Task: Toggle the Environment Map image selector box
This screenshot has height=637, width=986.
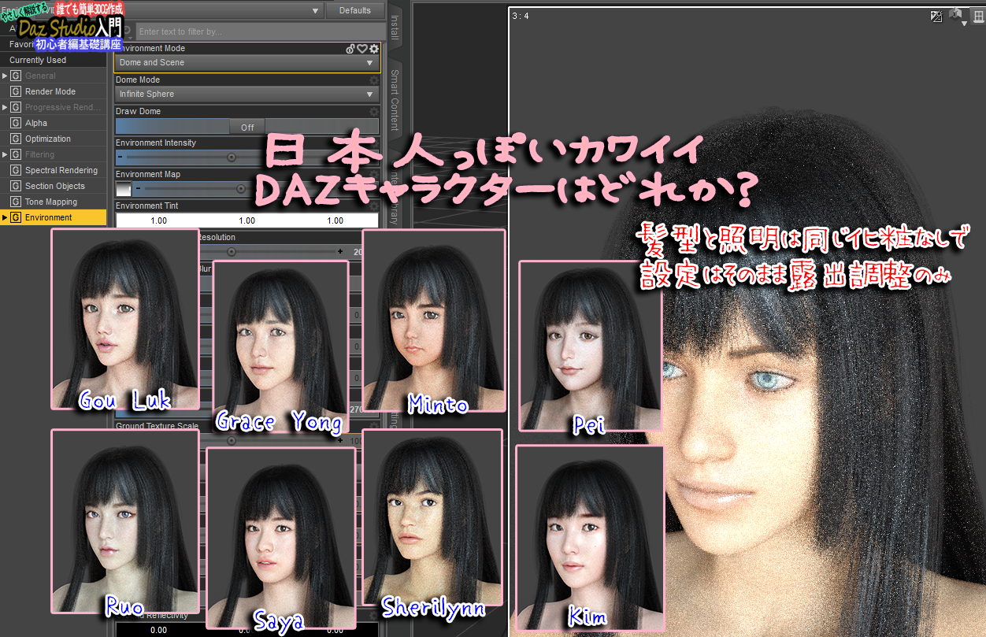Action: 122,189
